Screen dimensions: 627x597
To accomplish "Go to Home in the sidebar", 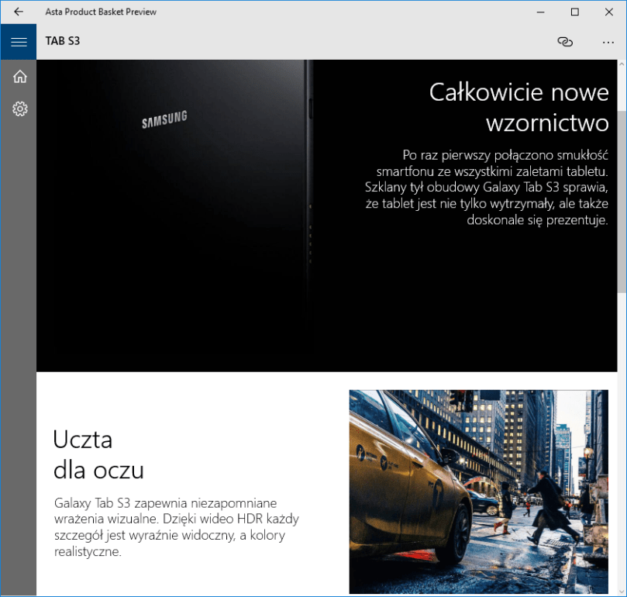I will 20,76.
